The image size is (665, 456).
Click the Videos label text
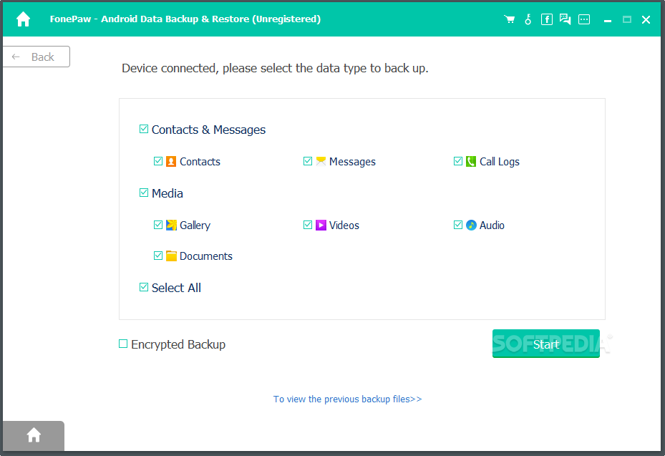344,225
